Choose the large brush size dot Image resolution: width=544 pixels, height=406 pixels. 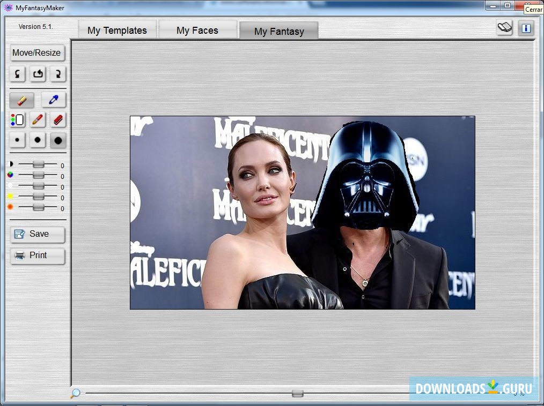pos(58,140)
